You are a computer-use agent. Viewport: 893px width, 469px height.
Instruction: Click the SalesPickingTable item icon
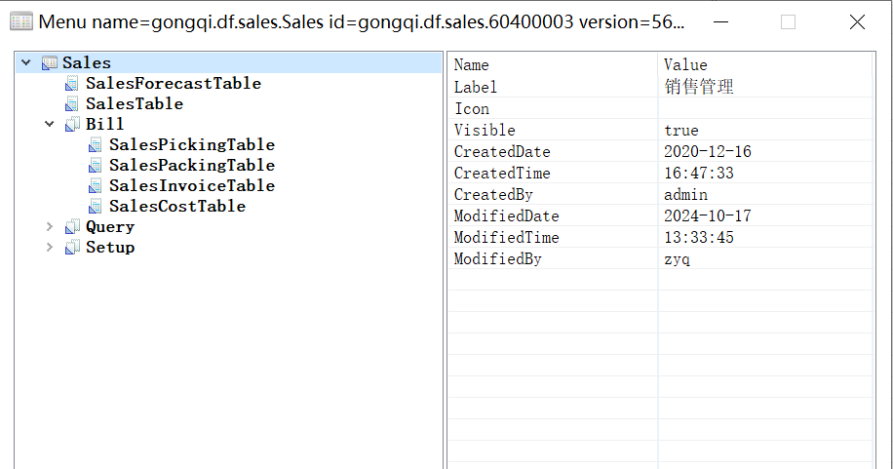point(96,145)
